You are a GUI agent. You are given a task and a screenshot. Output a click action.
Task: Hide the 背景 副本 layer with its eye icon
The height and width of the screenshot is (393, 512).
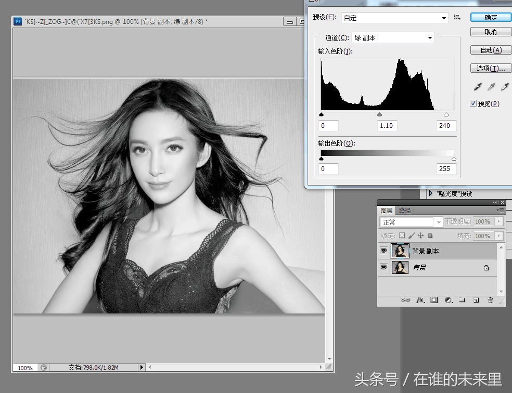point(384,251)
